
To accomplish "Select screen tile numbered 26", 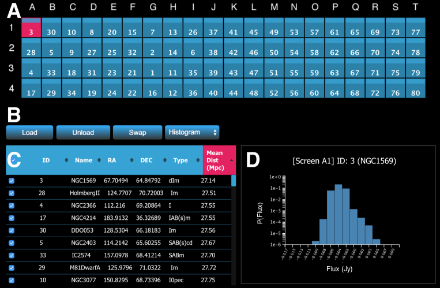I will pos(193,28).
